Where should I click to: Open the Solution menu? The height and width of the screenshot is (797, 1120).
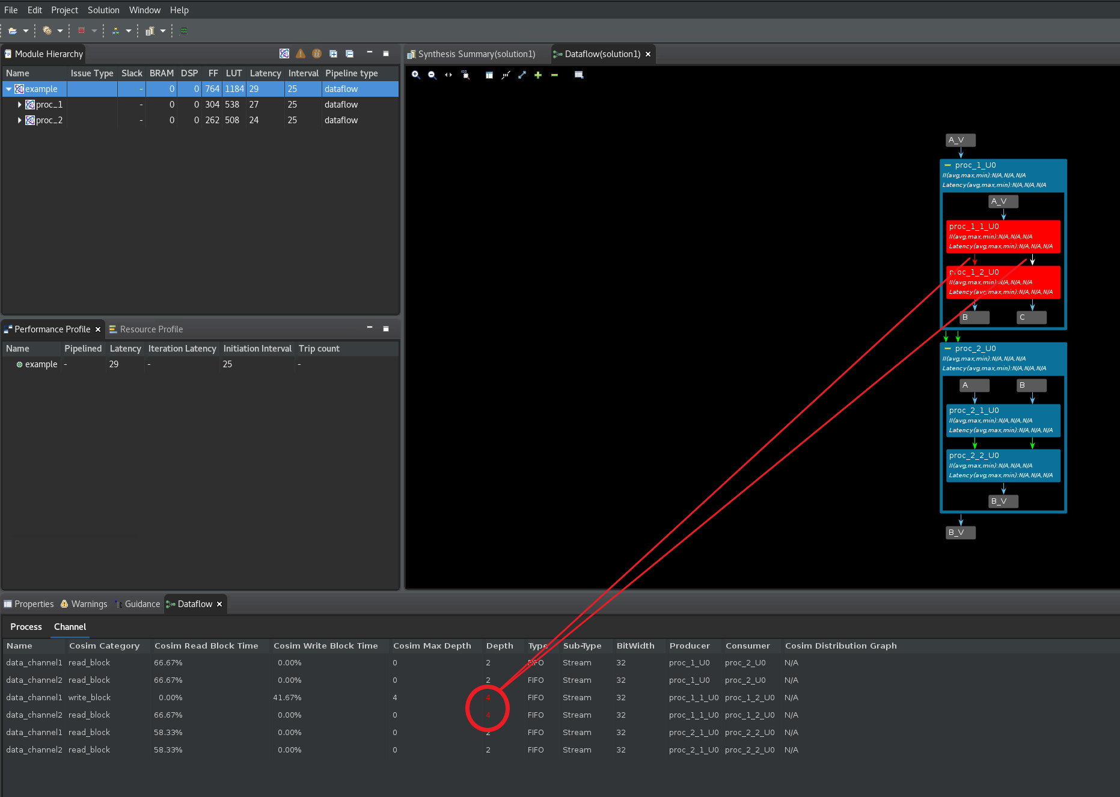[103, 10]
